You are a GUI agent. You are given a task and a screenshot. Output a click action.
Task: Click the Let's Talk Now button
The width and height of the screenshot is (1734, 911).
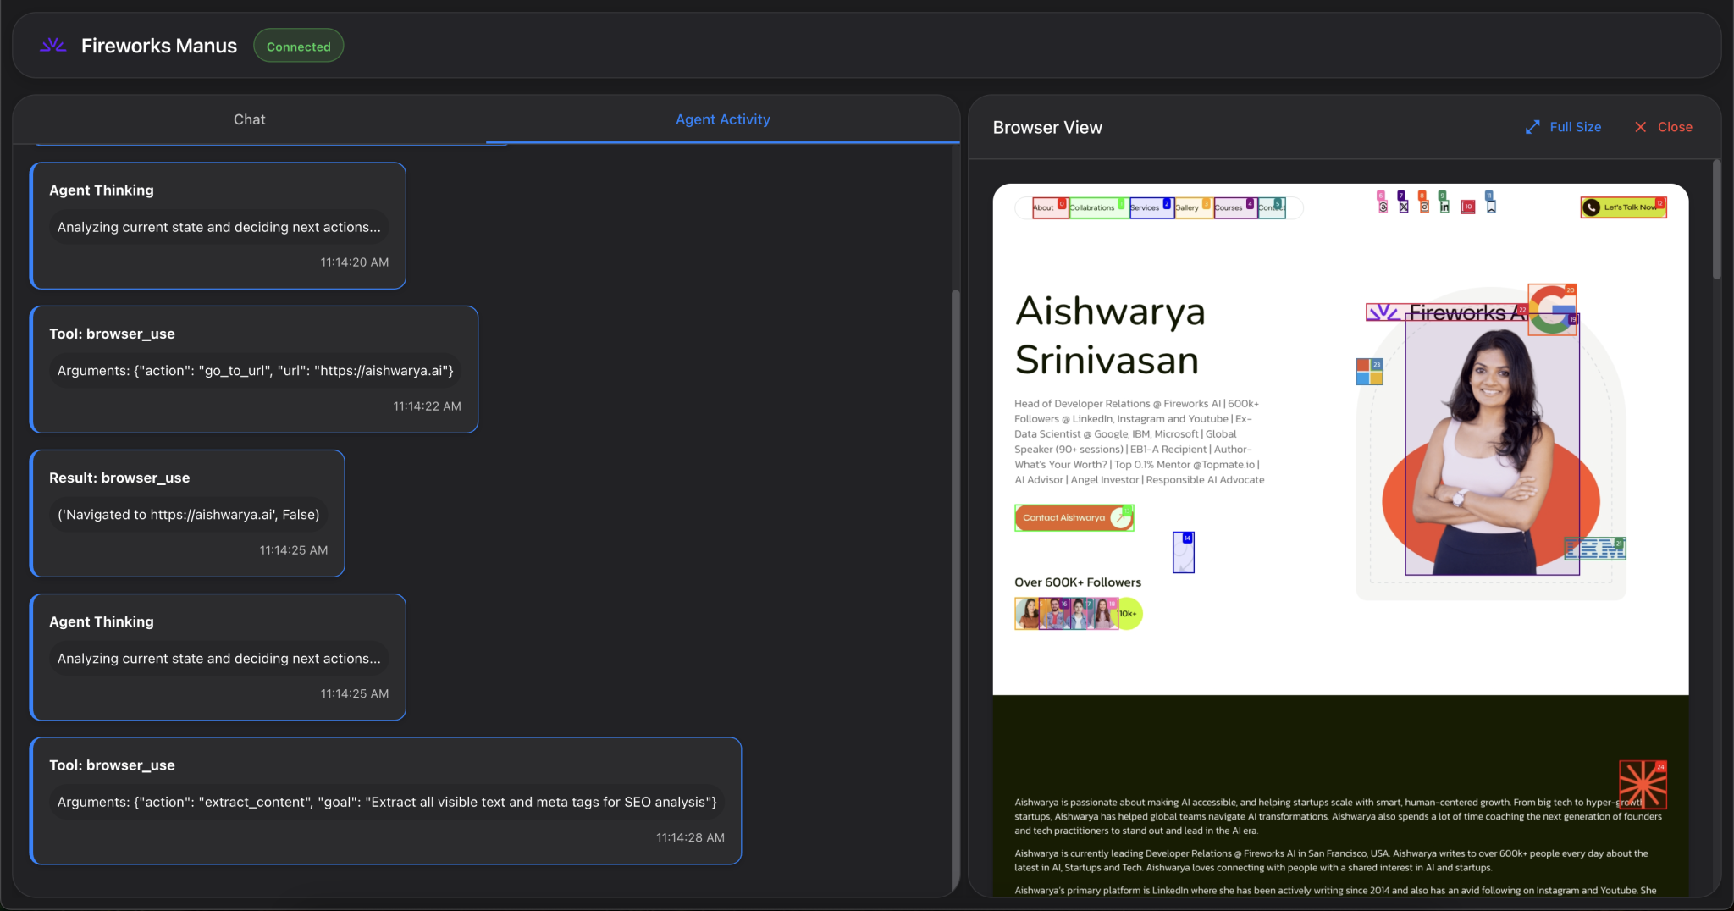click(x=1623, y=207)
